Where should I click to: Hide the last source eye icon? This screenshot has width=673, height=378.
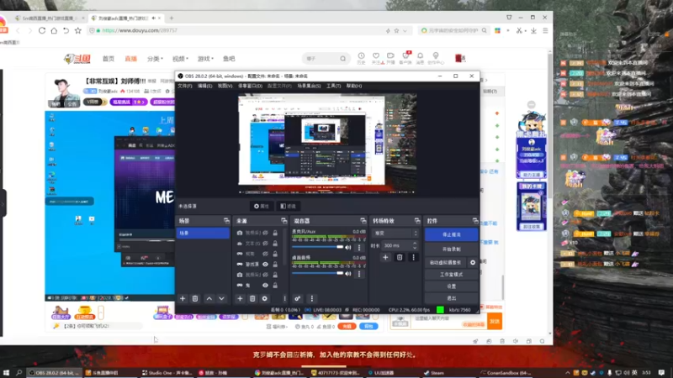[x=265, y=286]
